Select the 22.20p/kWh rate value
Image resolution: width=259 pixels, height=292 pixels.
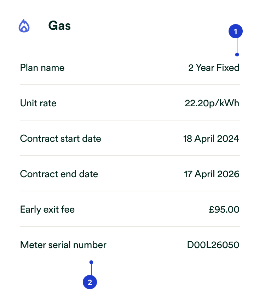[212, 103]
